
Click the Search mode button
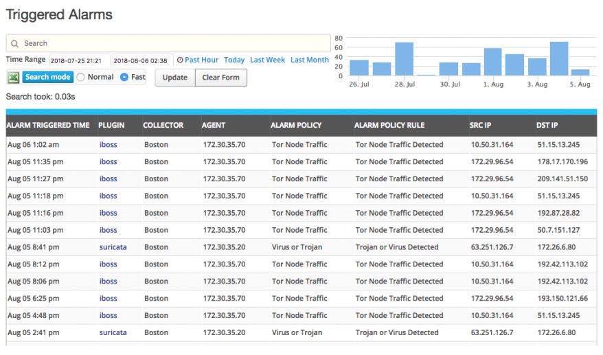click(x=47, y=77)
